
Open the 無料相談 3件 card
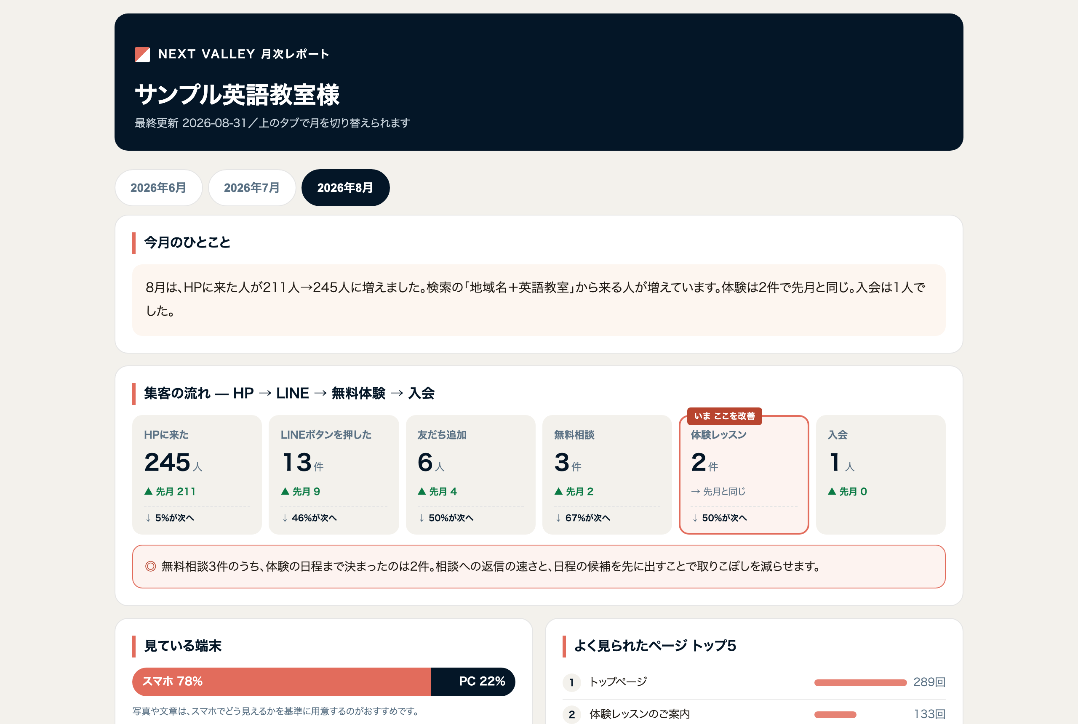(607, 475)
